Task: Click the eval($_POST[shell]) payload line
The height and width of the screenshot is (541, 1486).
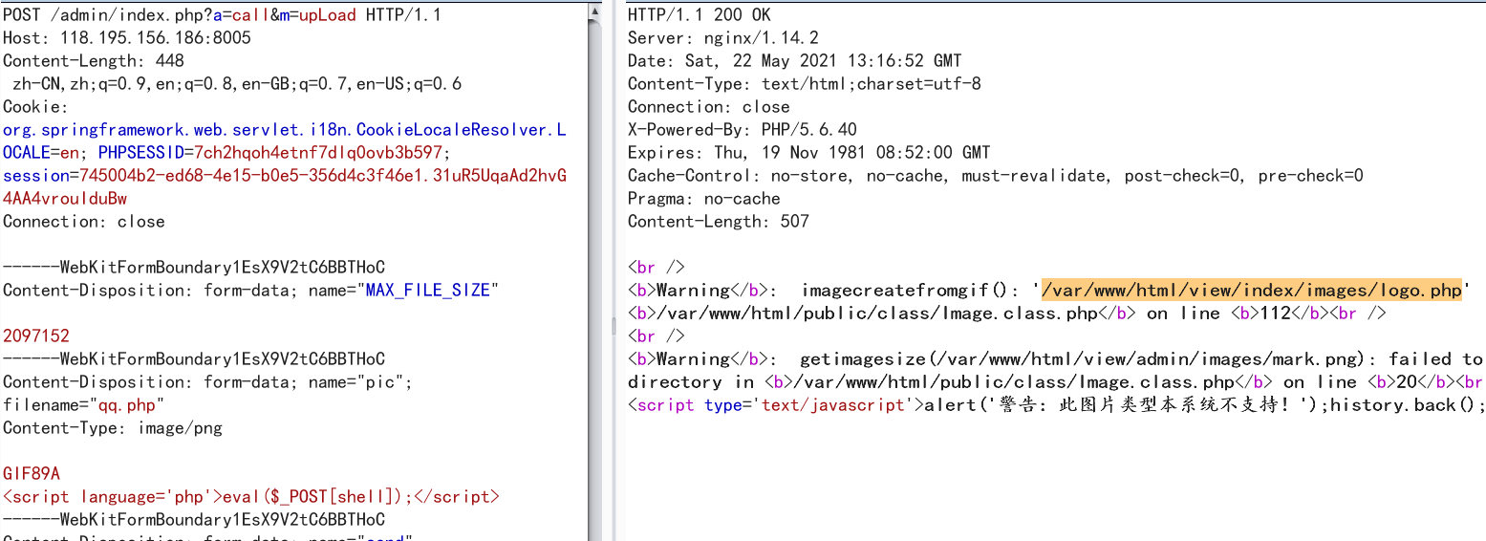Action: [251, 497]
